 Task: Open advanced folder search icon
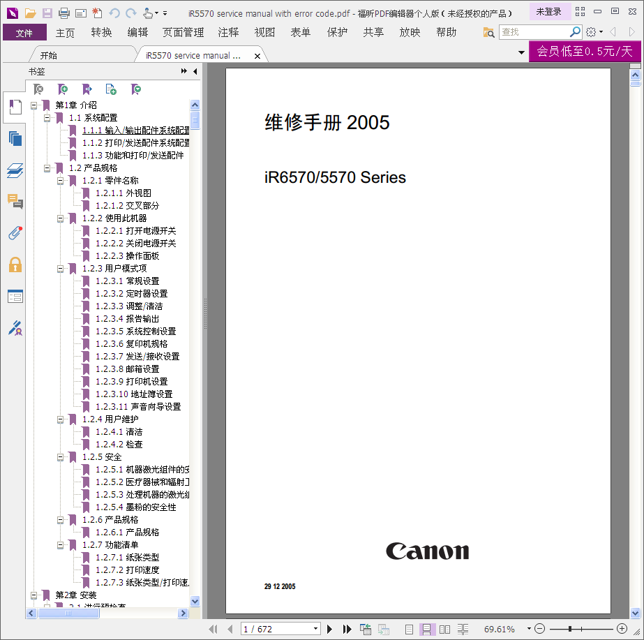click(488, 32)
